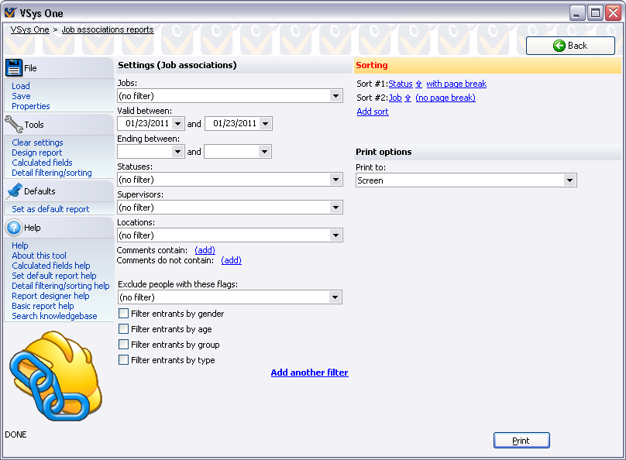Click Set as default report
The image size is (626, 460).
[x=50, y=209]
